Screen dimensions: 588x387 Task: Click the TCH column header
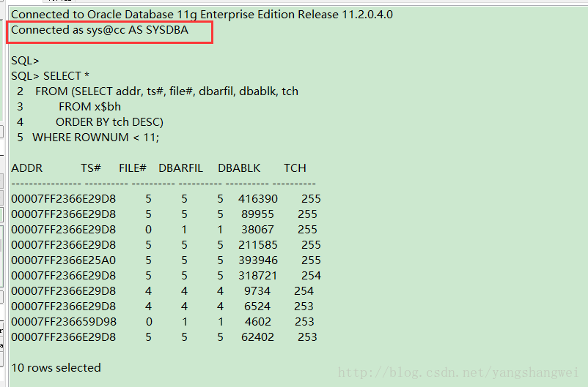[295, 168]
